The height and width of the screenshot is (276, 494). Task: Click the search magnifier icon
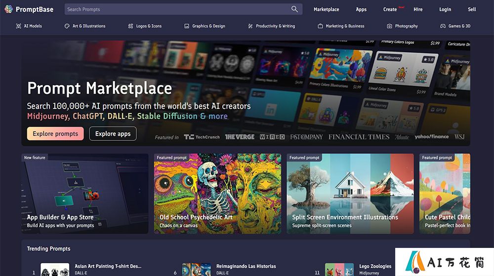[x=294, y=9]
